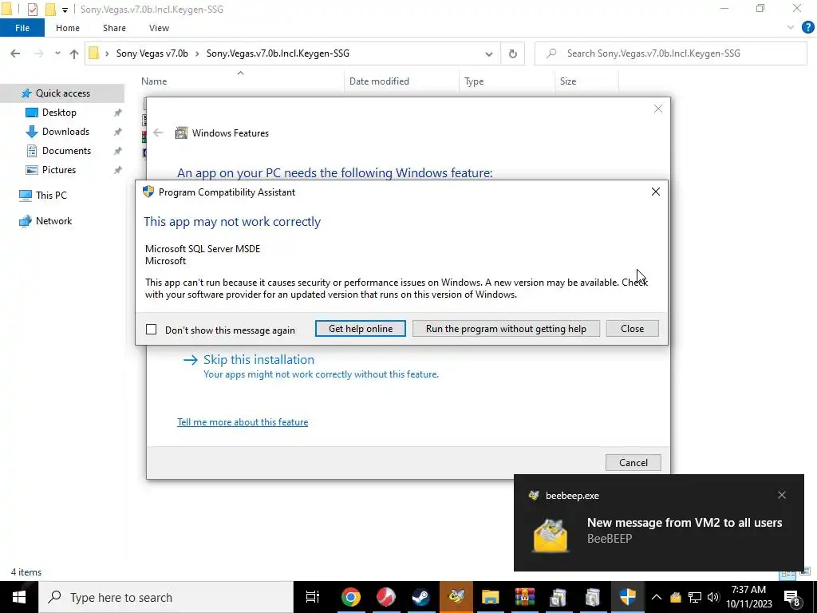Dismiss the beebeep.exe notification
Screen dimensions: 817x613
coord(782,495)
